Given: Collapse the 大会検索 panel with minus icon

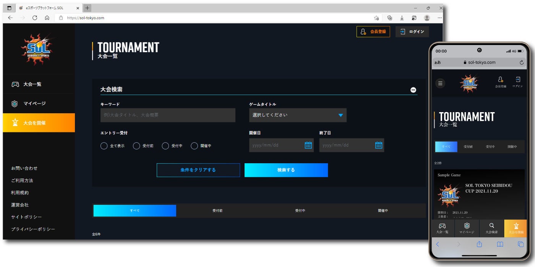Looking at the screenshot, I should coord(413,90).
